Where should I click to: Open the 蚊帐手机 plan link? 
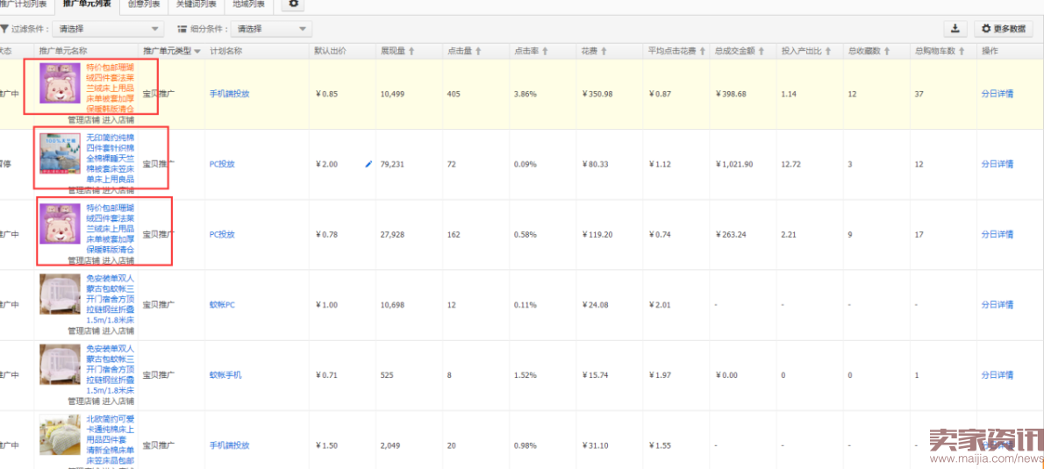pyautogui.click(x=225, y=375)
